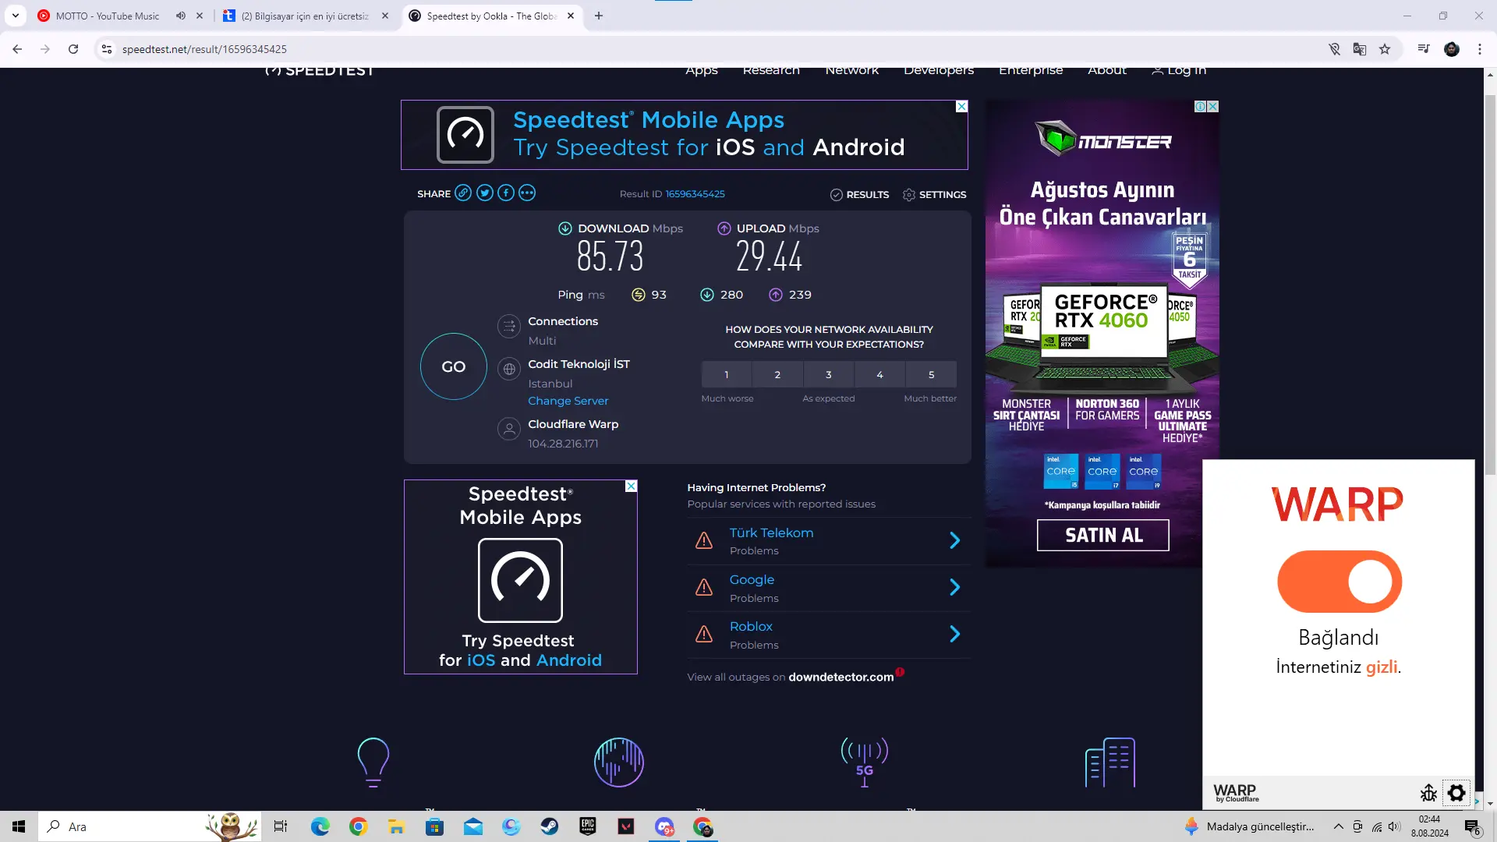The width and height of the screenshot is (1497, 842).
Task: Rate network availability as 5
Action: [931, 374]
